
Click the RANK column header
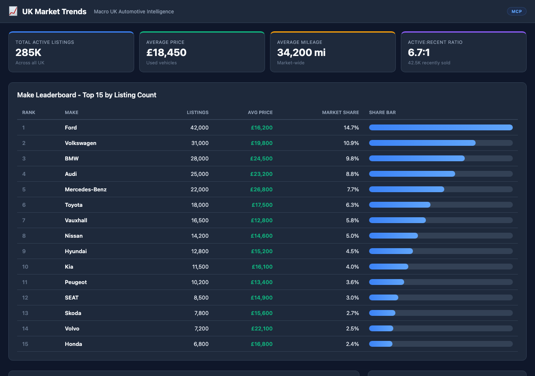(x=28, y=112)
